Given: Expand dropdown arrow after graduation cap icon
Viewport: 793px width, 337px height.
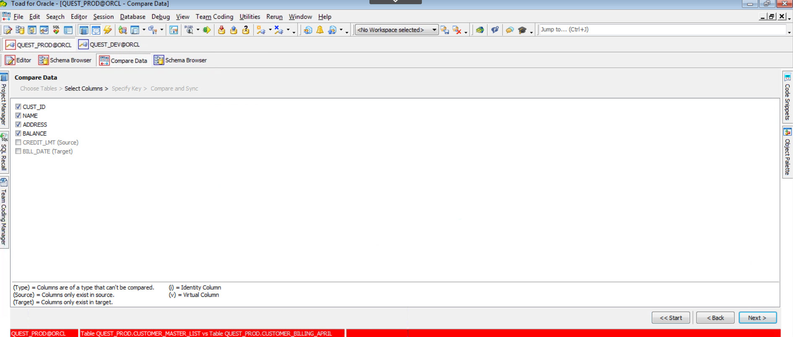Looking at the screenshot, I should pyautogui.click(x=531, y=32).
